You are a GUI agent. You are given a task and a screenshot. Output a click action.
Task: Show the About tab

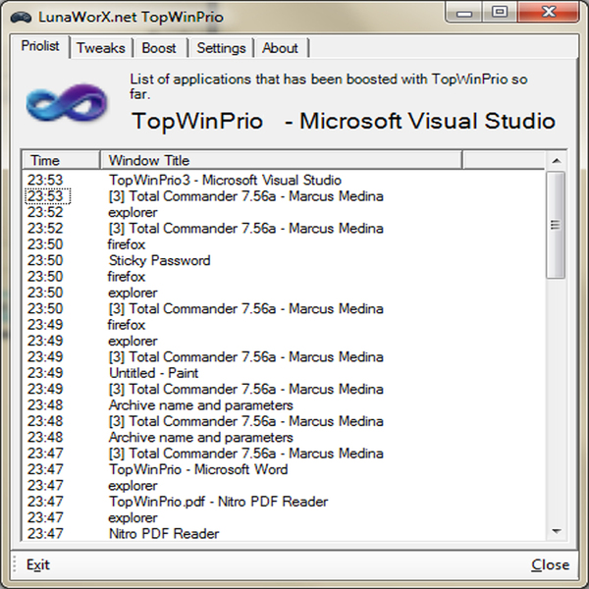(x=280, y=48)
